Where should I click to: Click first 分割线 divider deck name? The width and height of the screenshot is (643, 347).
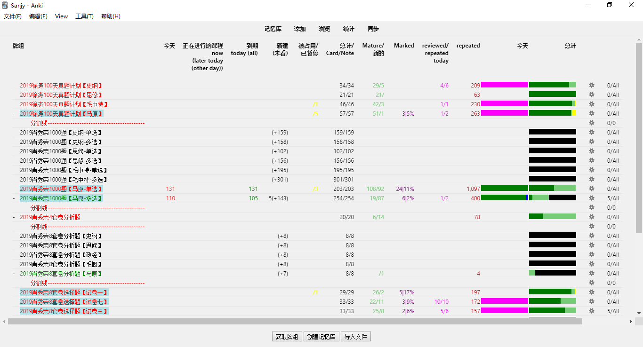[88, 123]
